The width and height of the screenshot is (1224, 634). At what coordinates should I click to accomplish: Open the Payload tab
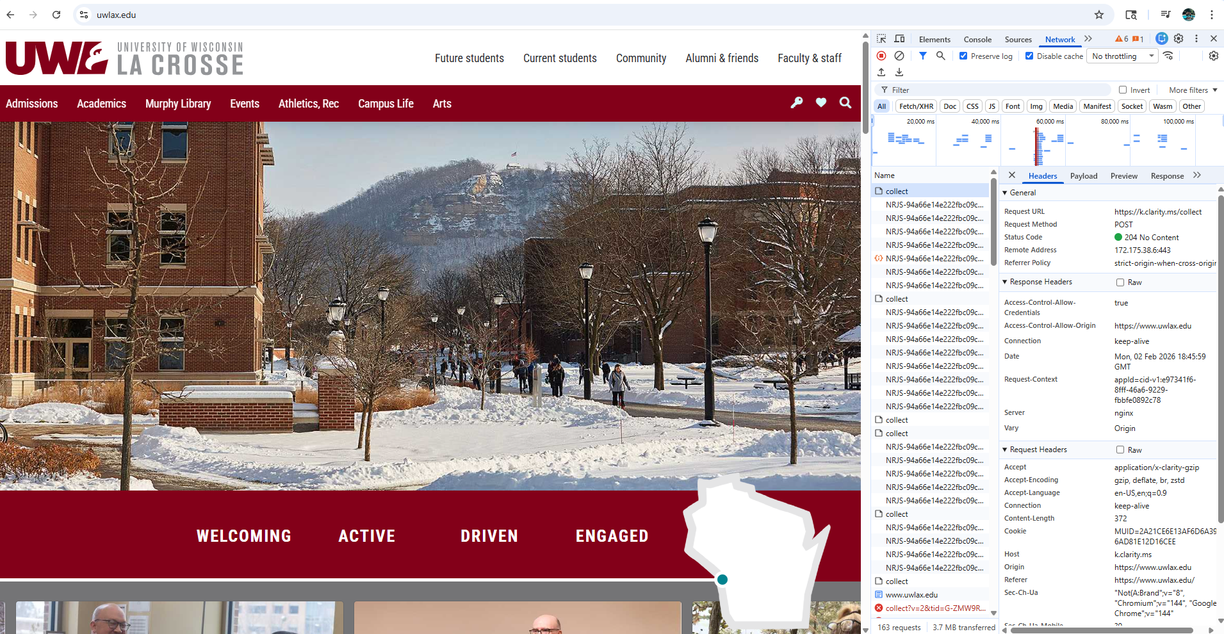pyautogui.click(x=1083, y=176)
